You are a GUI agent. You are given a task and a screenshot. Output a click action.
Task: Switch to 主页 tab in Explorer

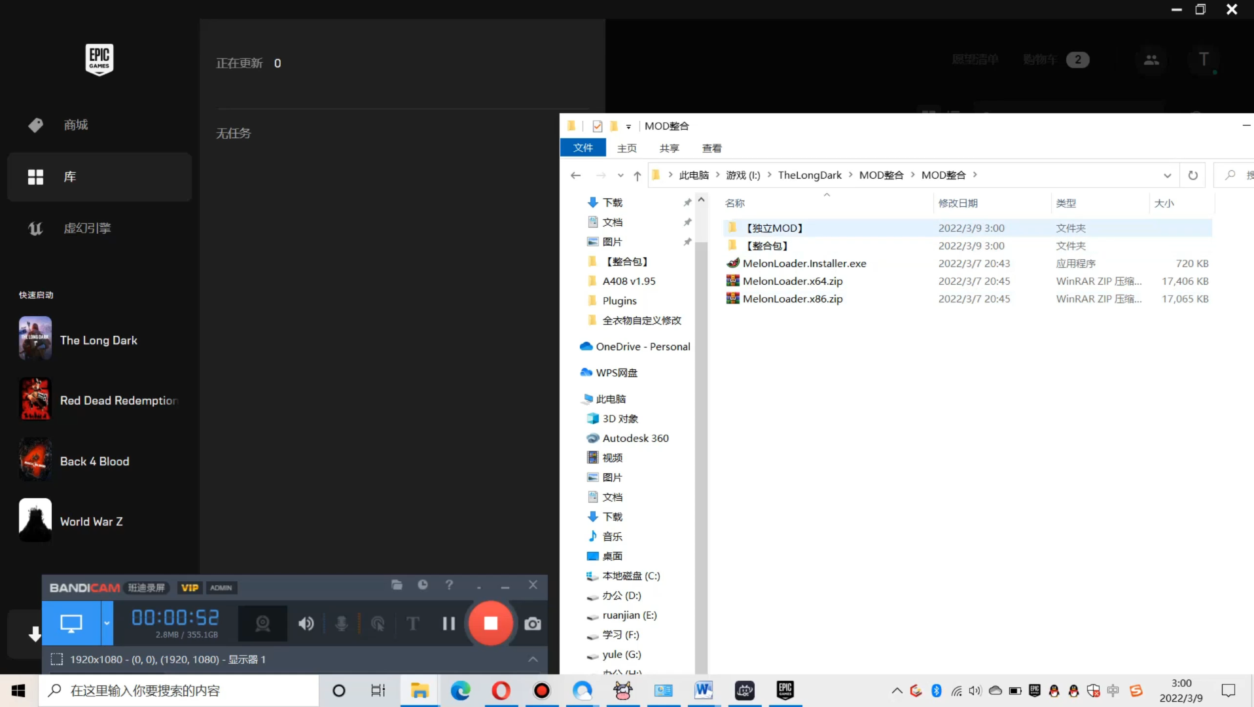(x=627, y=148)
